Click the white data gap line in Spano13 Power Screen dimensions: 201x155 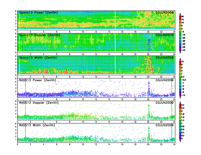pyautogui.click(x=115, y=20)
